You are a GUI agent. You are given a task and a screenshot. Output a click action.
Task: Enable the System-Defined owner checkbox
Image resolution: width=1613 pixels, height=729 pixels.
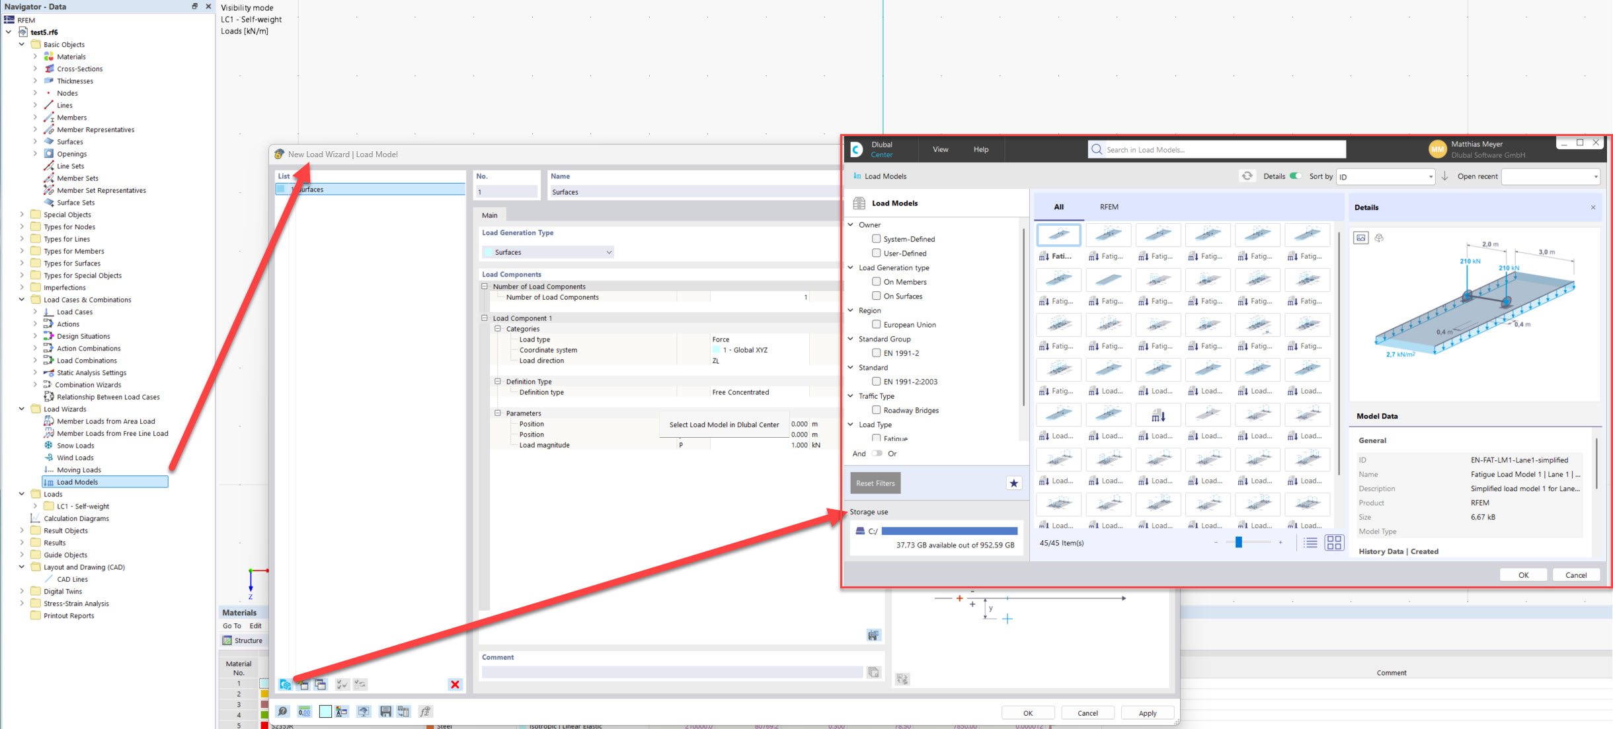click(x=876, y=239)
